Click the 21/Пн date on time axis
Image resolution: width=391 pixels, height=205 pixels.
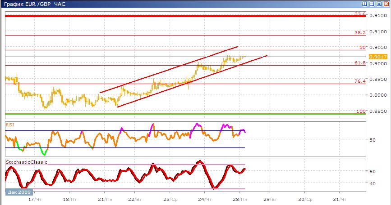pos(105,199)
